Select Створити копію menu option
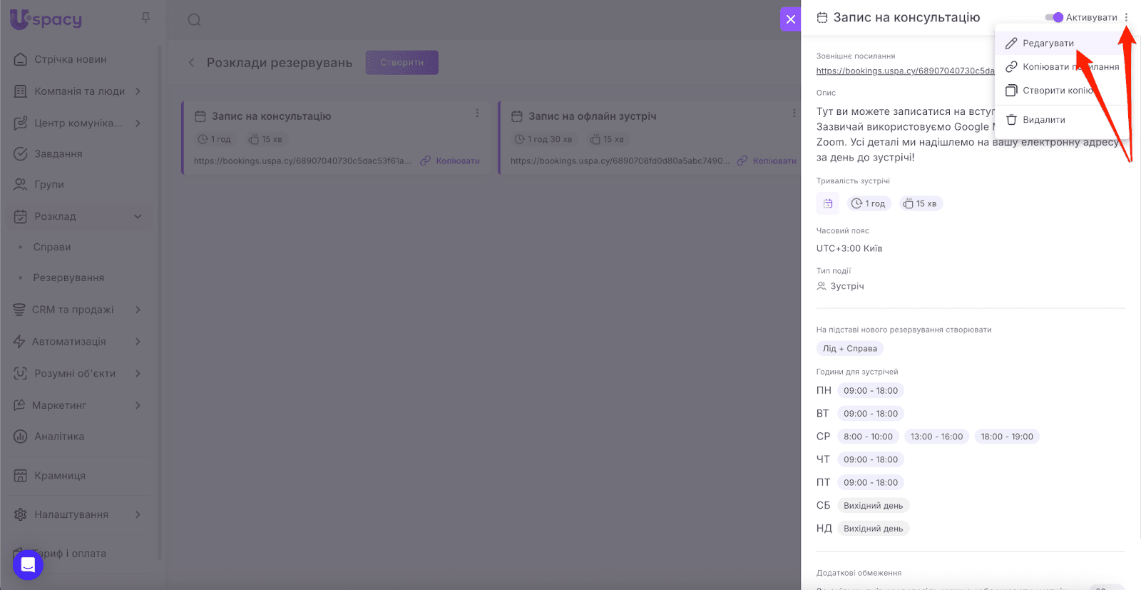1141x590 pixels. (1056, 91)
